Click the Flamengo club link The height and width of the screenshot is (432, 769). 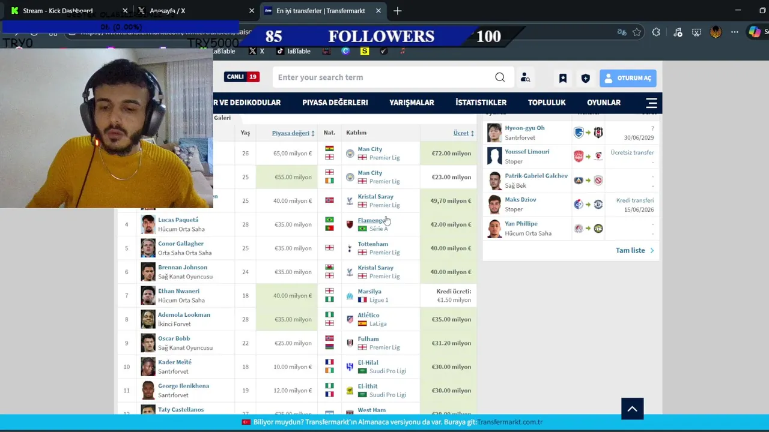pyautogui.click(x=371, y=220)
